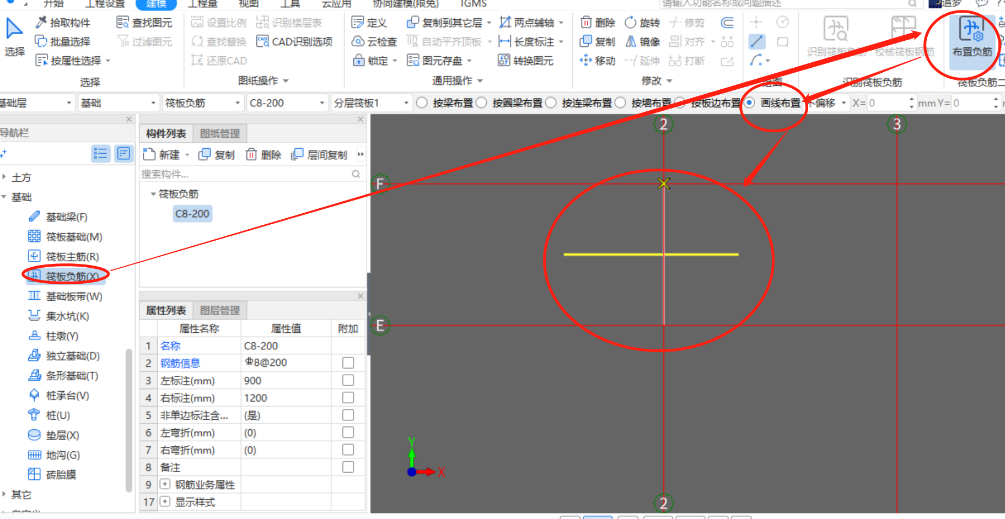Select 筏板主筋(R) in navigation tree
This screenshot has width=1005, height=519.
coord(63,257)
